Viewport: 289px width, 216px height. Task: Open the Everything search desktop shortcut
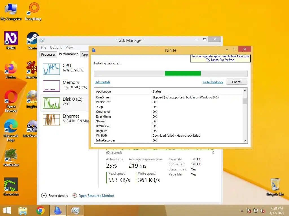click(x=33, y=11)
